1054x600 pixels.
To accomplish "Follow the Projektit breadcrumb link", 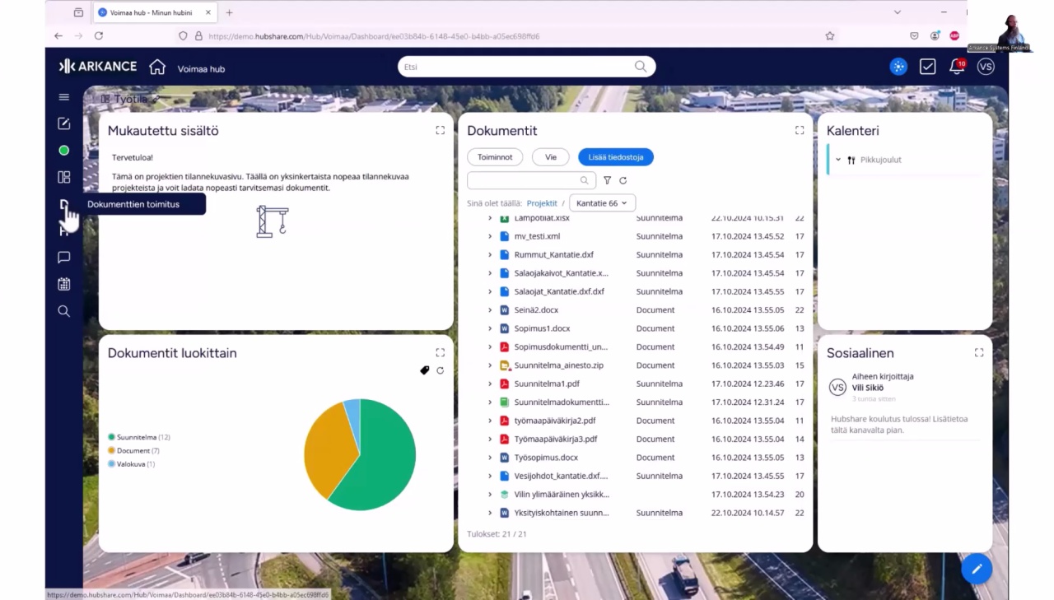I will coord(542,202).
